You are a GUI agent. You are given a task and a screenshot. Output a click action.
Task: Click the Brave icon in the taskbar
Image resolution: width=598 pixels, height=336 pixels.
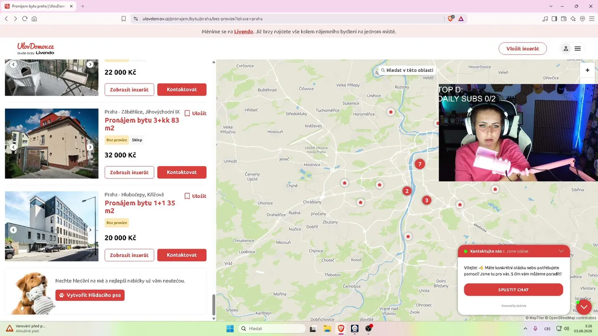click(x=341, y=329)
